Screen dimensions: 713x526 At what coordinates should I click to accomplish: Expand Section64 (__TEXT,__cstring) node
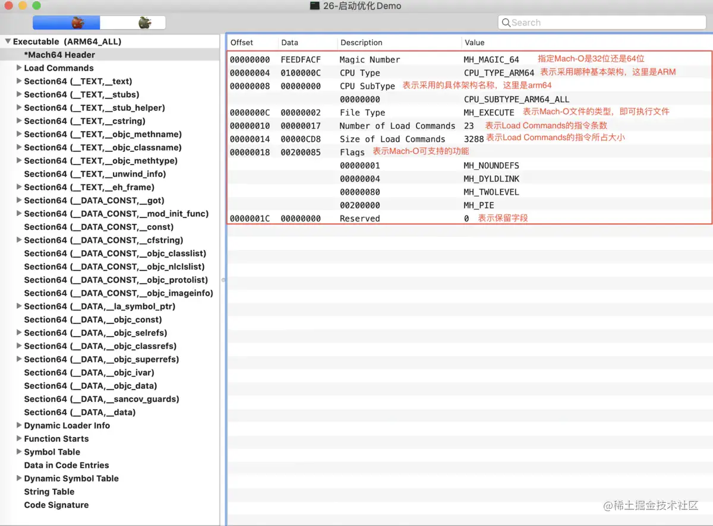[x=19, y=121]
